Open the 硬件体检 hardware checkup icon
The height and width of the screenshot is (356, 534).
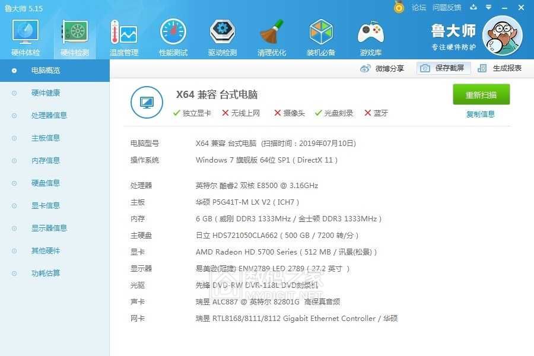(26, 37)
